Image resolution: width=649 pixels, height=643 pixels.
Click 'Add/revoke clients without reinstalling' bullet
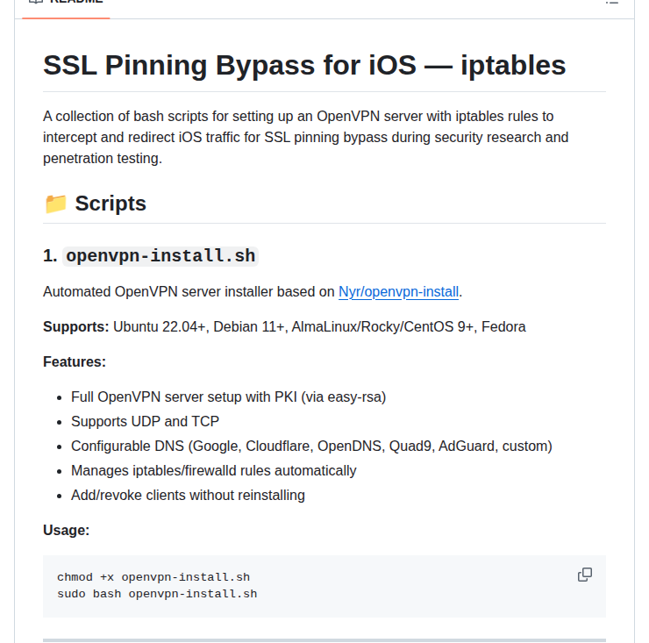tap(188, 495)
